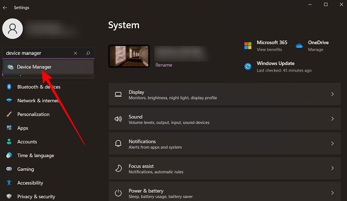Image resolution: width=347 pixels, height=201 pixels.
Task: Open the Apps section
Action: click(23, 128)
